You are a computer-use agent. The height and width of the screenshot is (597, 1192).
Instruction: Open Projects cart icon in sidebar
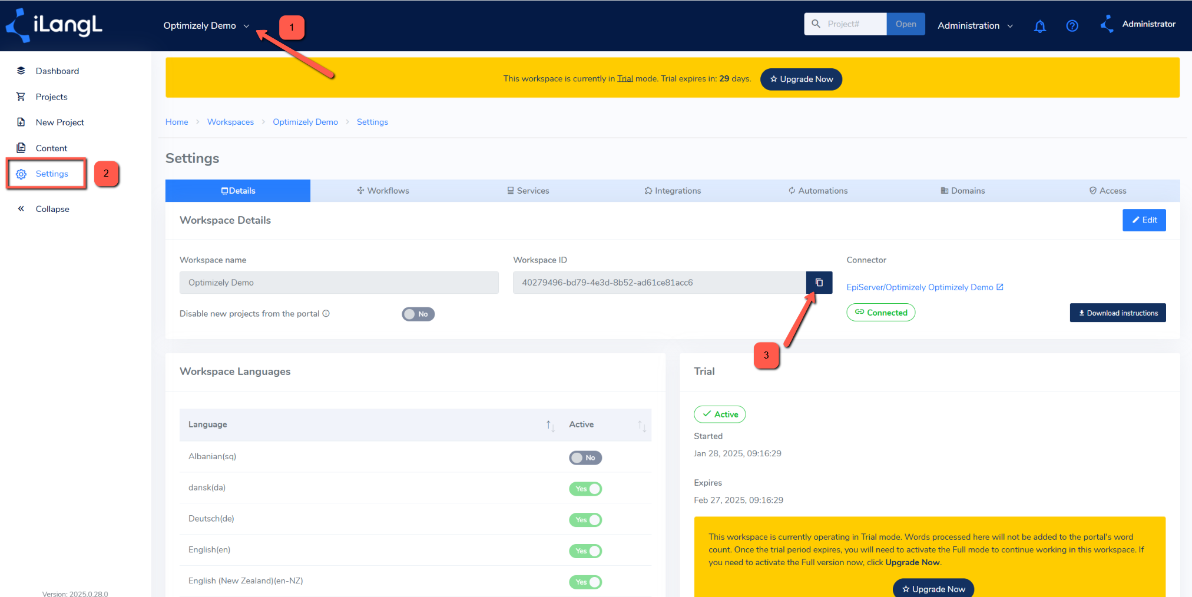(21, 97)
